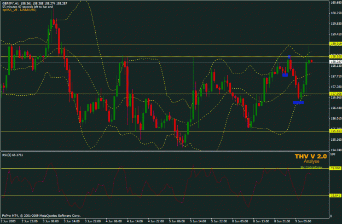Click the 3 Jun 06:00 time label

click(50, 221)
